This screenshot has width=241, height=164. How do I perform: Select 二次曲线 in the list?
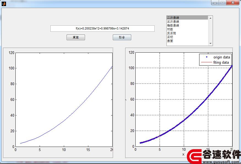(187, 18)
